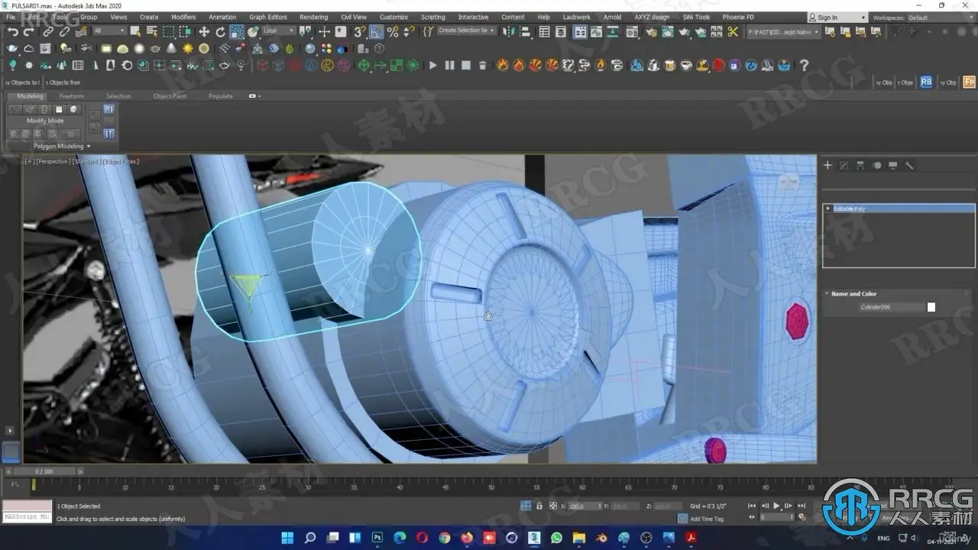Select the Move transform tool
The height and width of the screenshot is (550, 978).
click(x=203, y=31)
